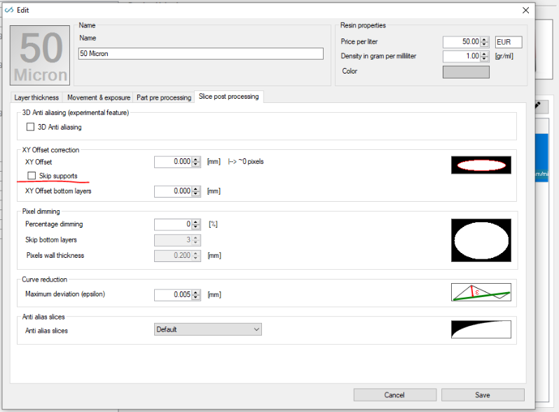Cancel editing the profile

pyautogui.click(x=394, y=395)
